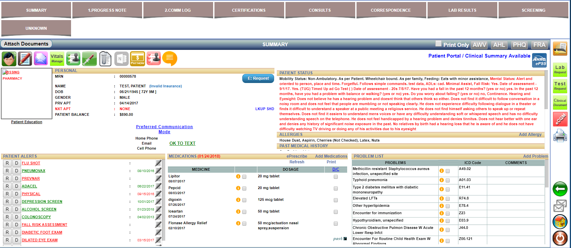This screenshot has height=248, width=571.
Task: Click the printer icon in right sidebar
Action: pos(560,136)
